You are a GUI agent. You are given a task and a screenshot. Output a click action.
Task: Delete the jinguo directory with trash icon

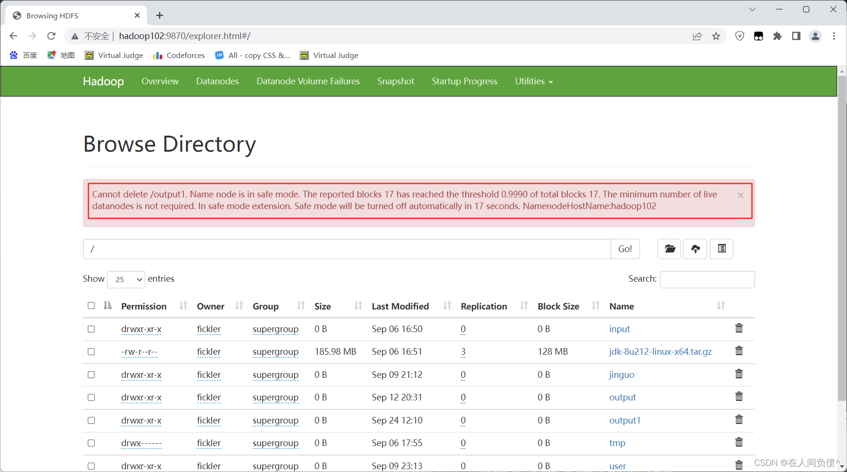(739, 374)
